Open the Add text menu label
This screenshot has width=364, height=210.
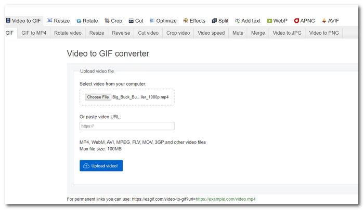[x=251, y=21]
